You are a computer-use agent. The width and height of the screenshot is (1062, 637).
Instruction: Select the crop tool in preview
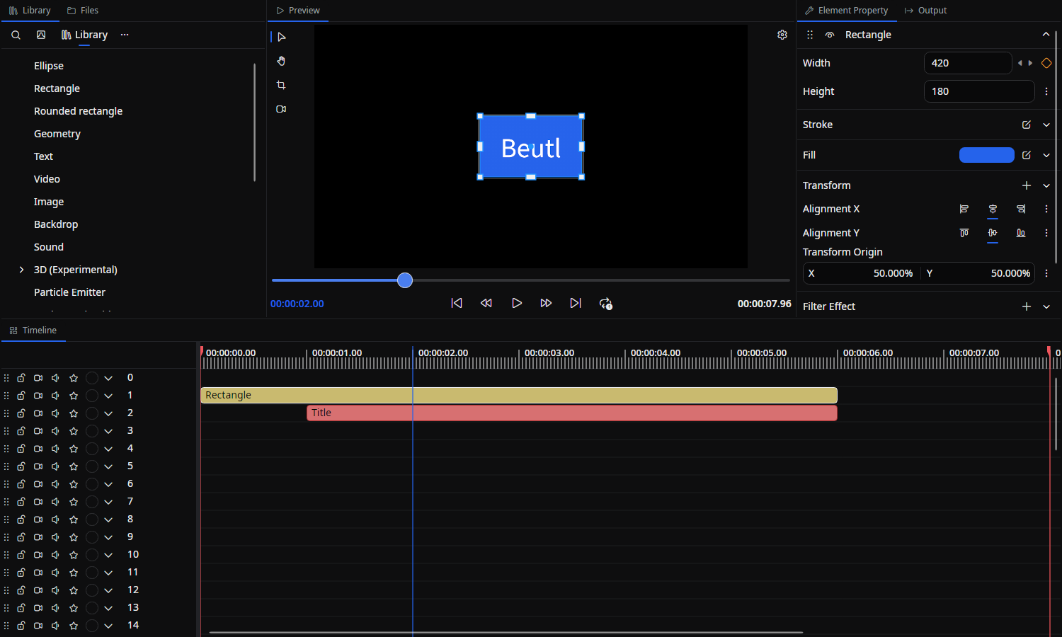click(281, 85)
